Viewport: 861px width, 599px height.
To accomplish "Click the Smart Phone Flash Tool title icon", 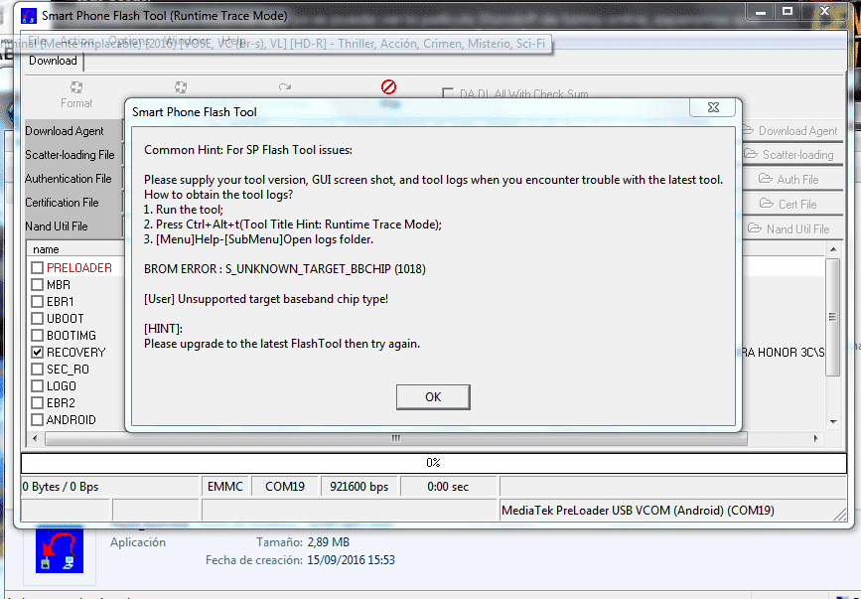I will pos(29,16).
